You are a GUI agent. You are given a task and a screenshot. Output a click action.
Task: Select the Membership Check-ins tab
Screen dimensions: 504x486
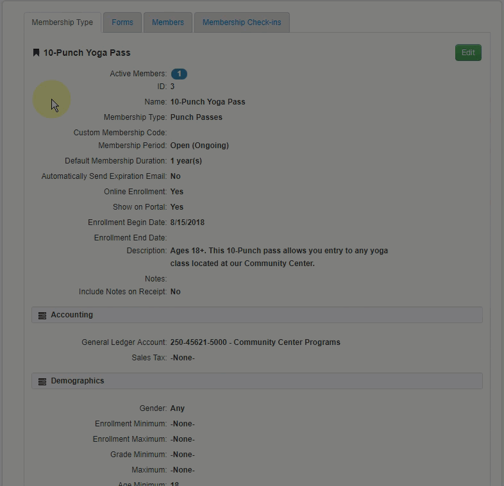242,22
